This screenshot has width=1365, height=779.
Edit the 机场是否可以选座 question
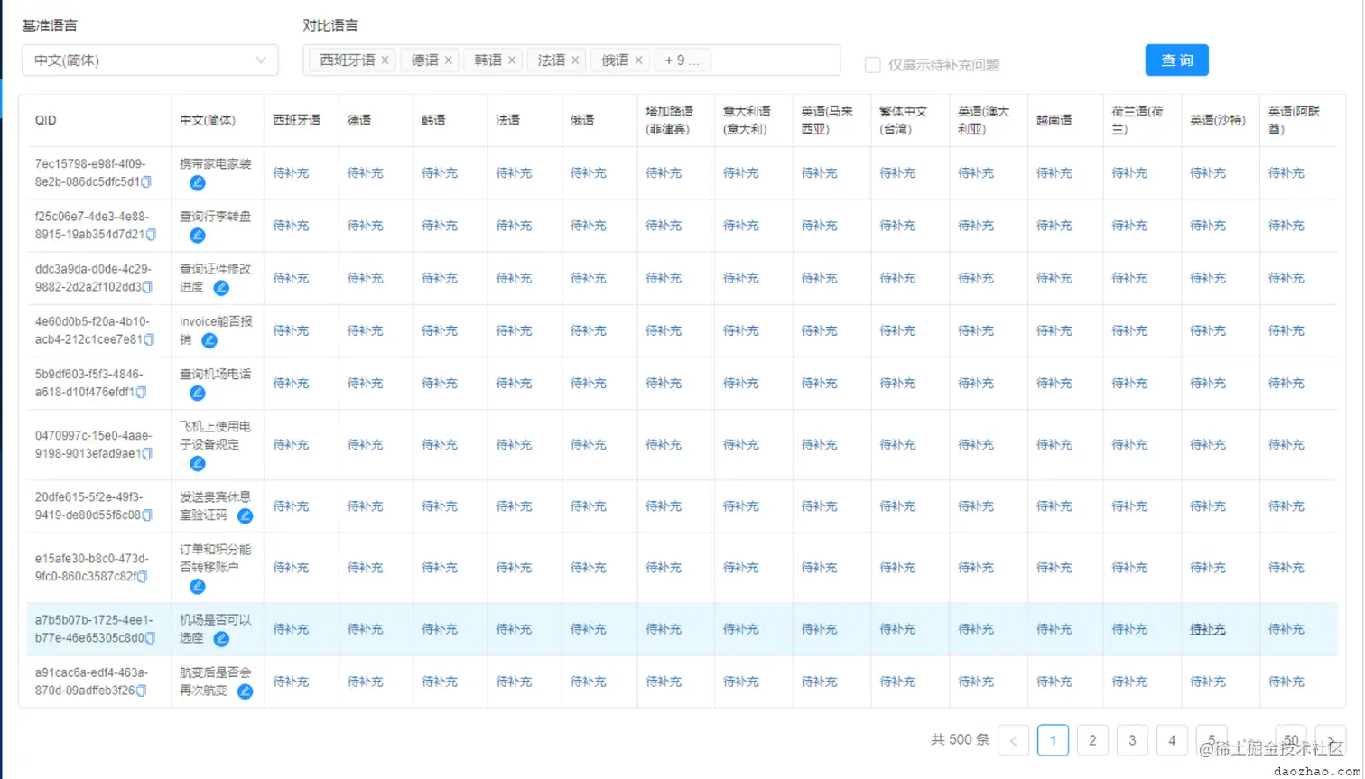221,638
